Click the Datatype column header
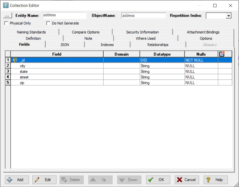 162,54
